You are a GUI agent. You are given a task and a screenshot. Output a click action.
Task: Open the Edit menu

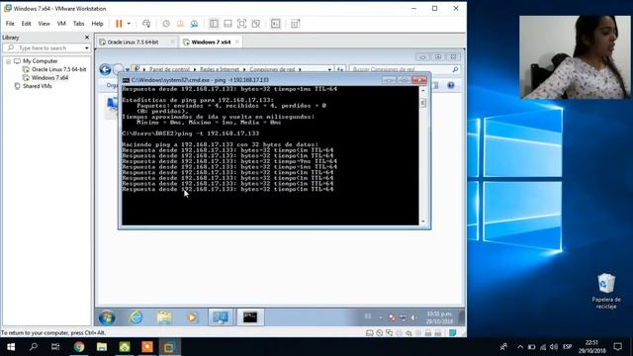pos(27,24)
